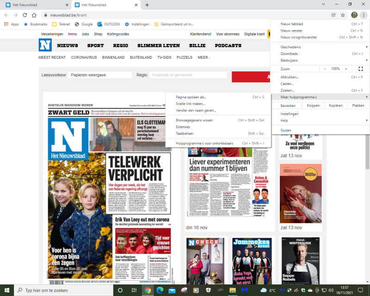The image size is (370, 296).
Task: Open Microsoft Edge from the taskbar
Action: coord(160,290)
